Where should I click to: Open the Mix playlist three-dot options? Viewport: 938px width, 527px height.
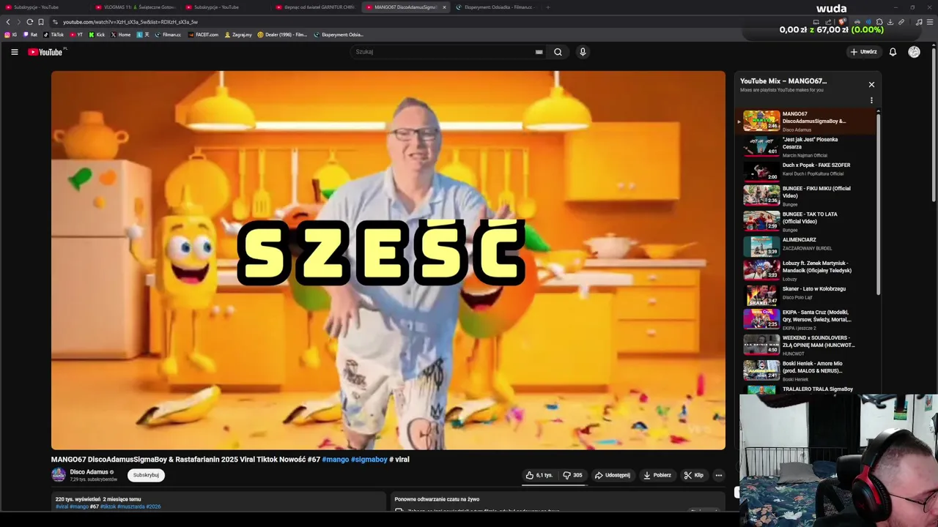coord(871,100)
